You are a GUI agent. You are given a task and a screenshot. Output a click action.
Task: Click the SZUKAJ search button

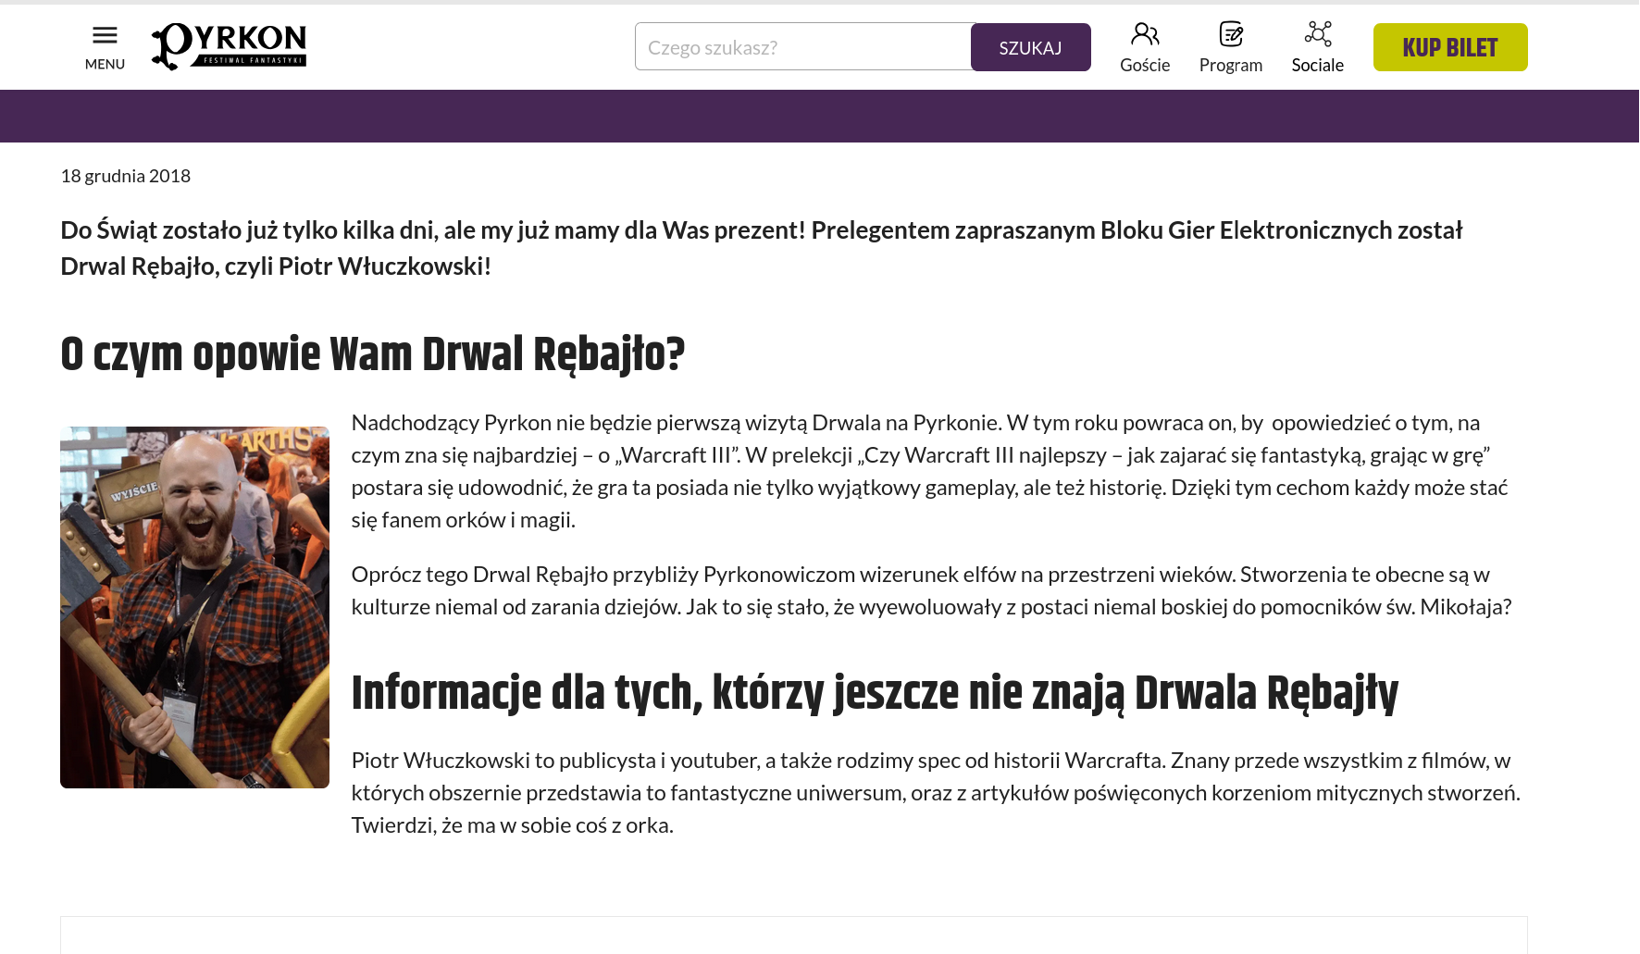(x=1030, y=47)
